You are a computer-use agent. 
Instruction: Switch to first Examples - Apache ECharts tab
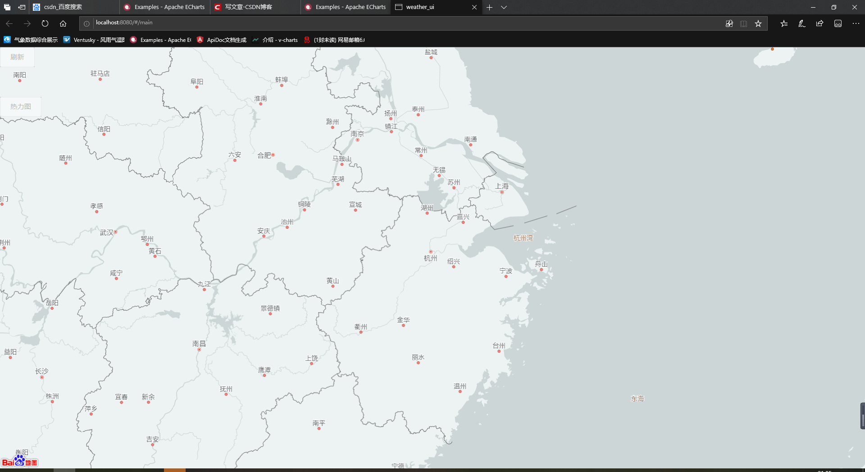tap(165, 7)
